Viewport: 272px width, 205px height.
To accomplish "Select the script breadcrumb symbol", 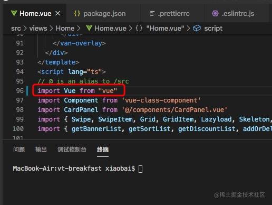I will coord(213,29).
